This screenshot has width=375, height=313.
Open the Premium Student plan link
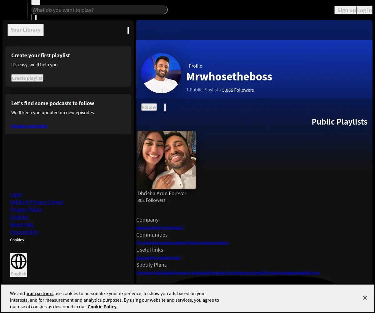[x=281, y=273]
